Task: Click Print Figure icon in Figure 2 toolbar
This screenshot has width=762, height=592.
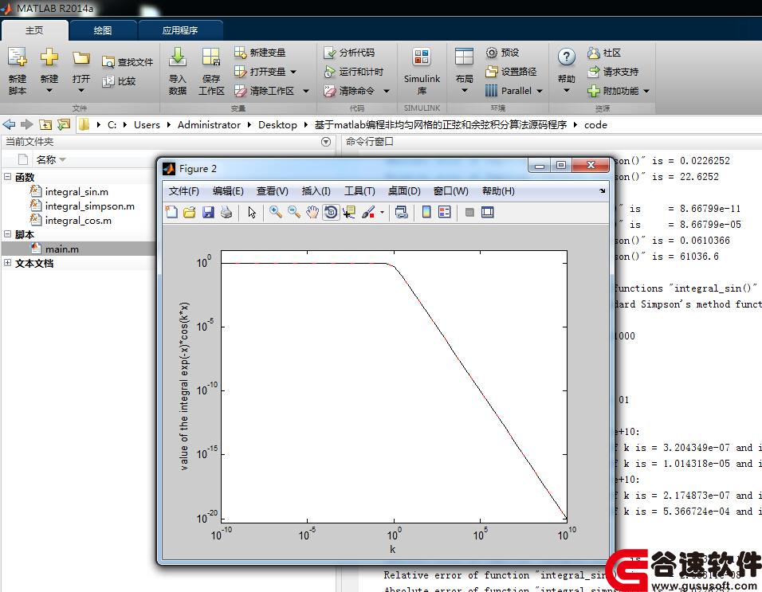Action: click(x=226, y=212)
